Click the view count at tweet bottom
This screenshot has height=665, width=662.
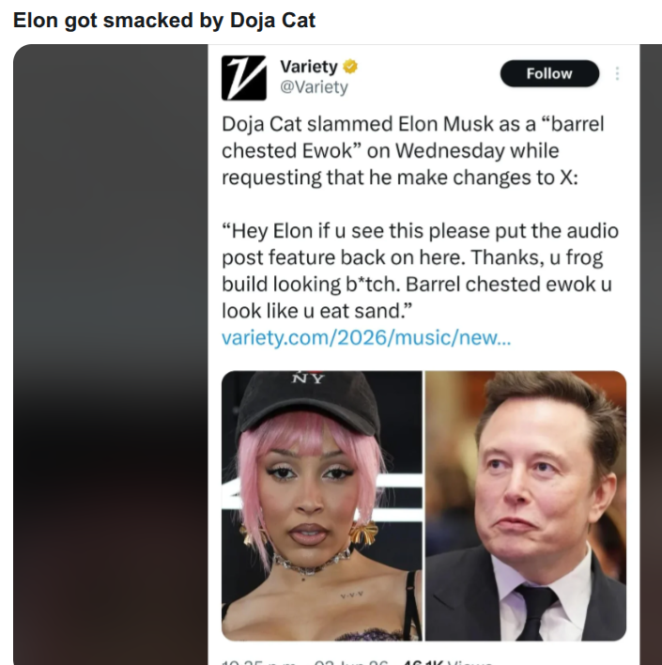(447, 662)
